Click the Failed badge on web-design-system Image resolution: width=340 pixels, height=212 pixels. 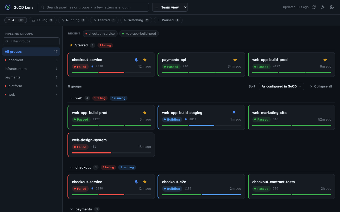point(80,147)
